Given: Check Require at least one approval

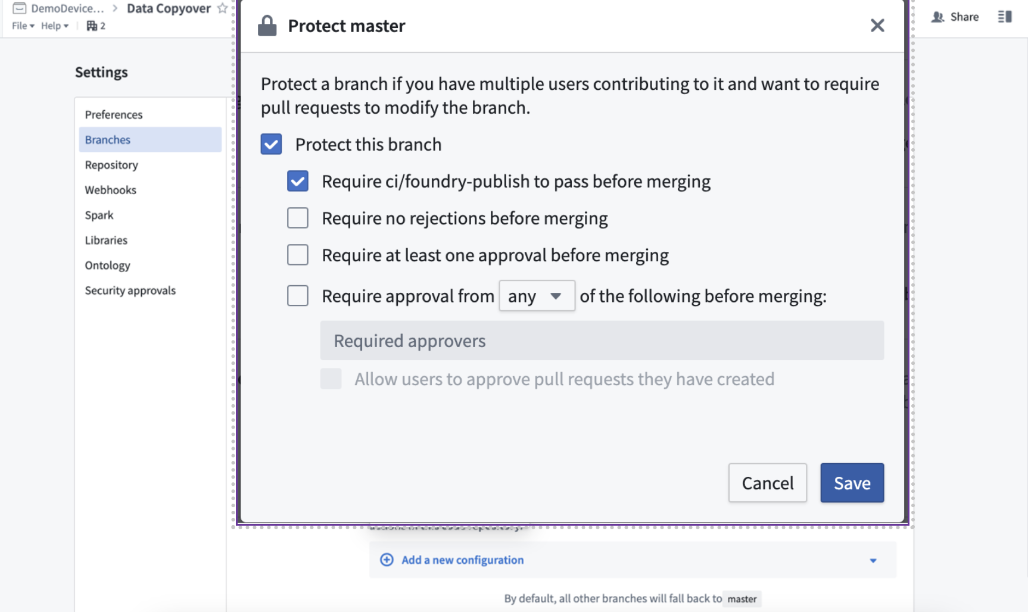Looking at the screenshot, I should coord(298,255).
